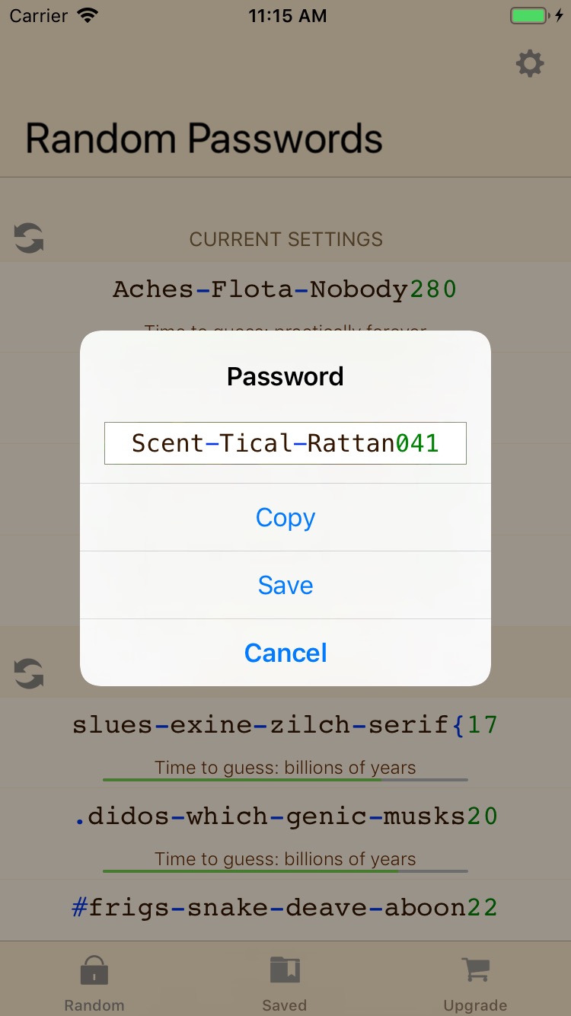Tap the Random Passwords title

point(204,139)
